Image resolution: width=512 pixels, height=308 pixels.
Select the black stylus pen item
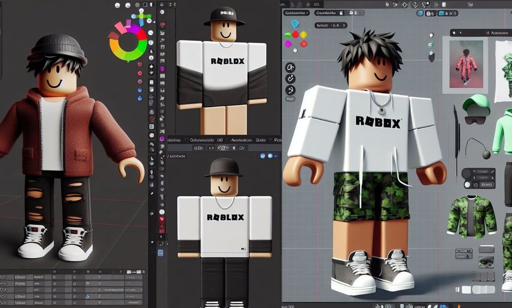point(456,141)
